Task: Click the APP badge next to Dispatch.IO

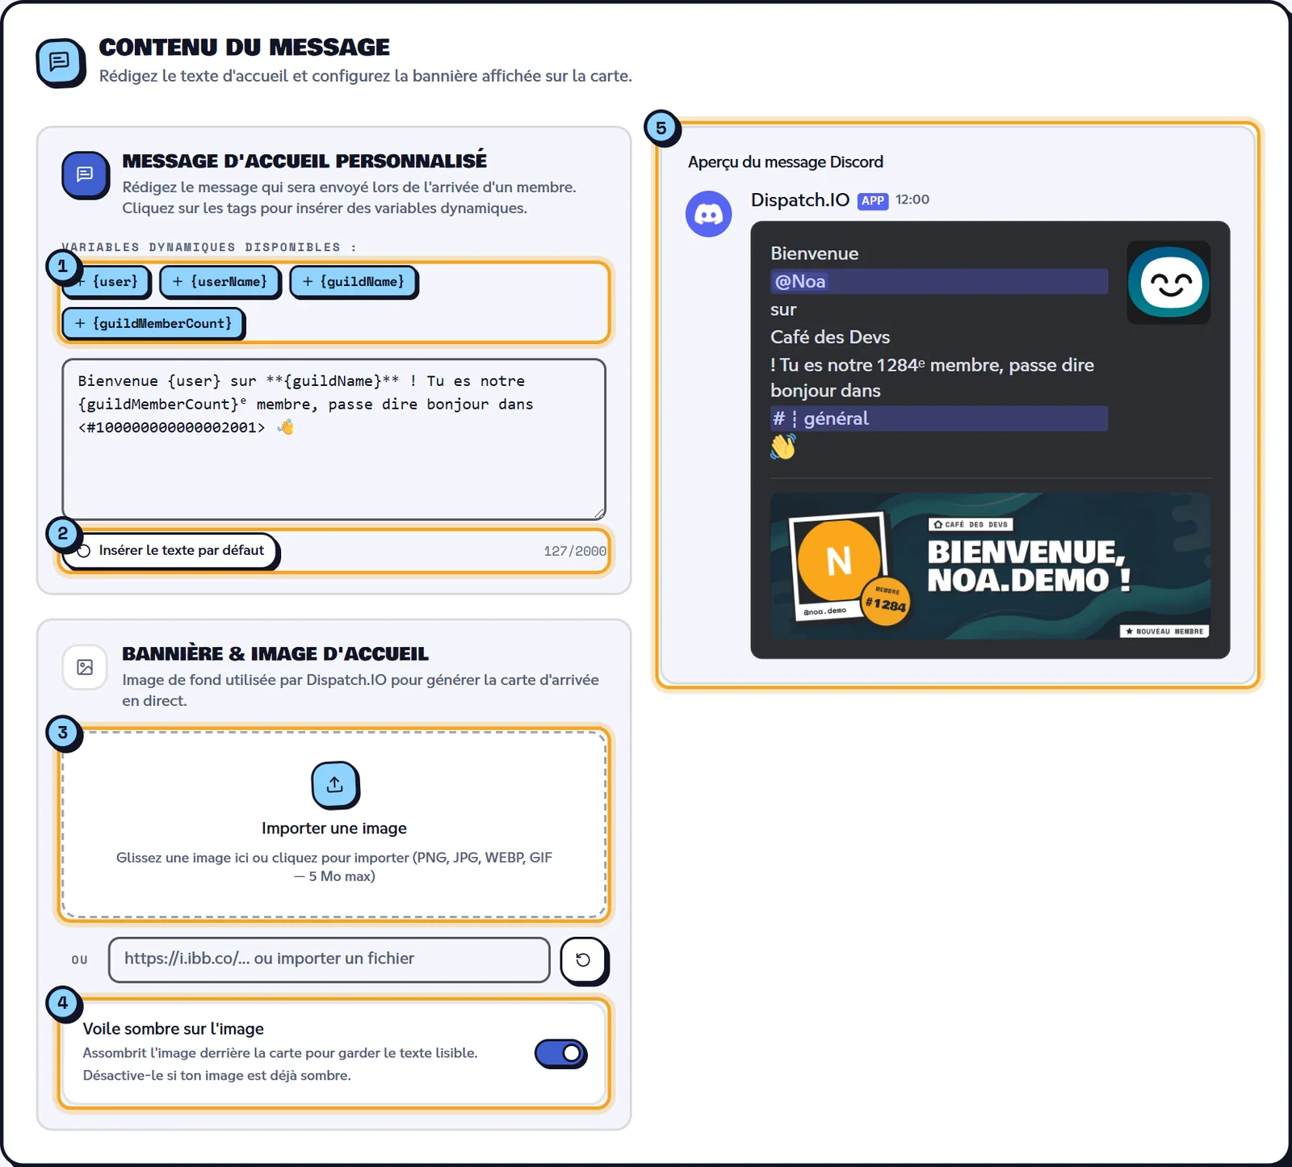Action: pyautogui.click(x=873, y=201)
